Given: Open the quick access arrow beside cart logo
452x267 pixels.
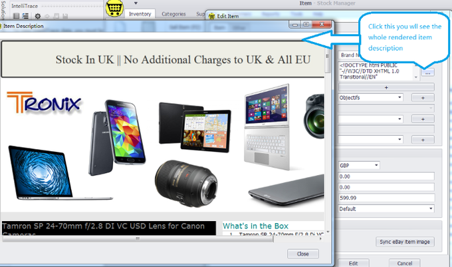Looking at the screenshot, I should pyautogui.click(x=136, y=3).
